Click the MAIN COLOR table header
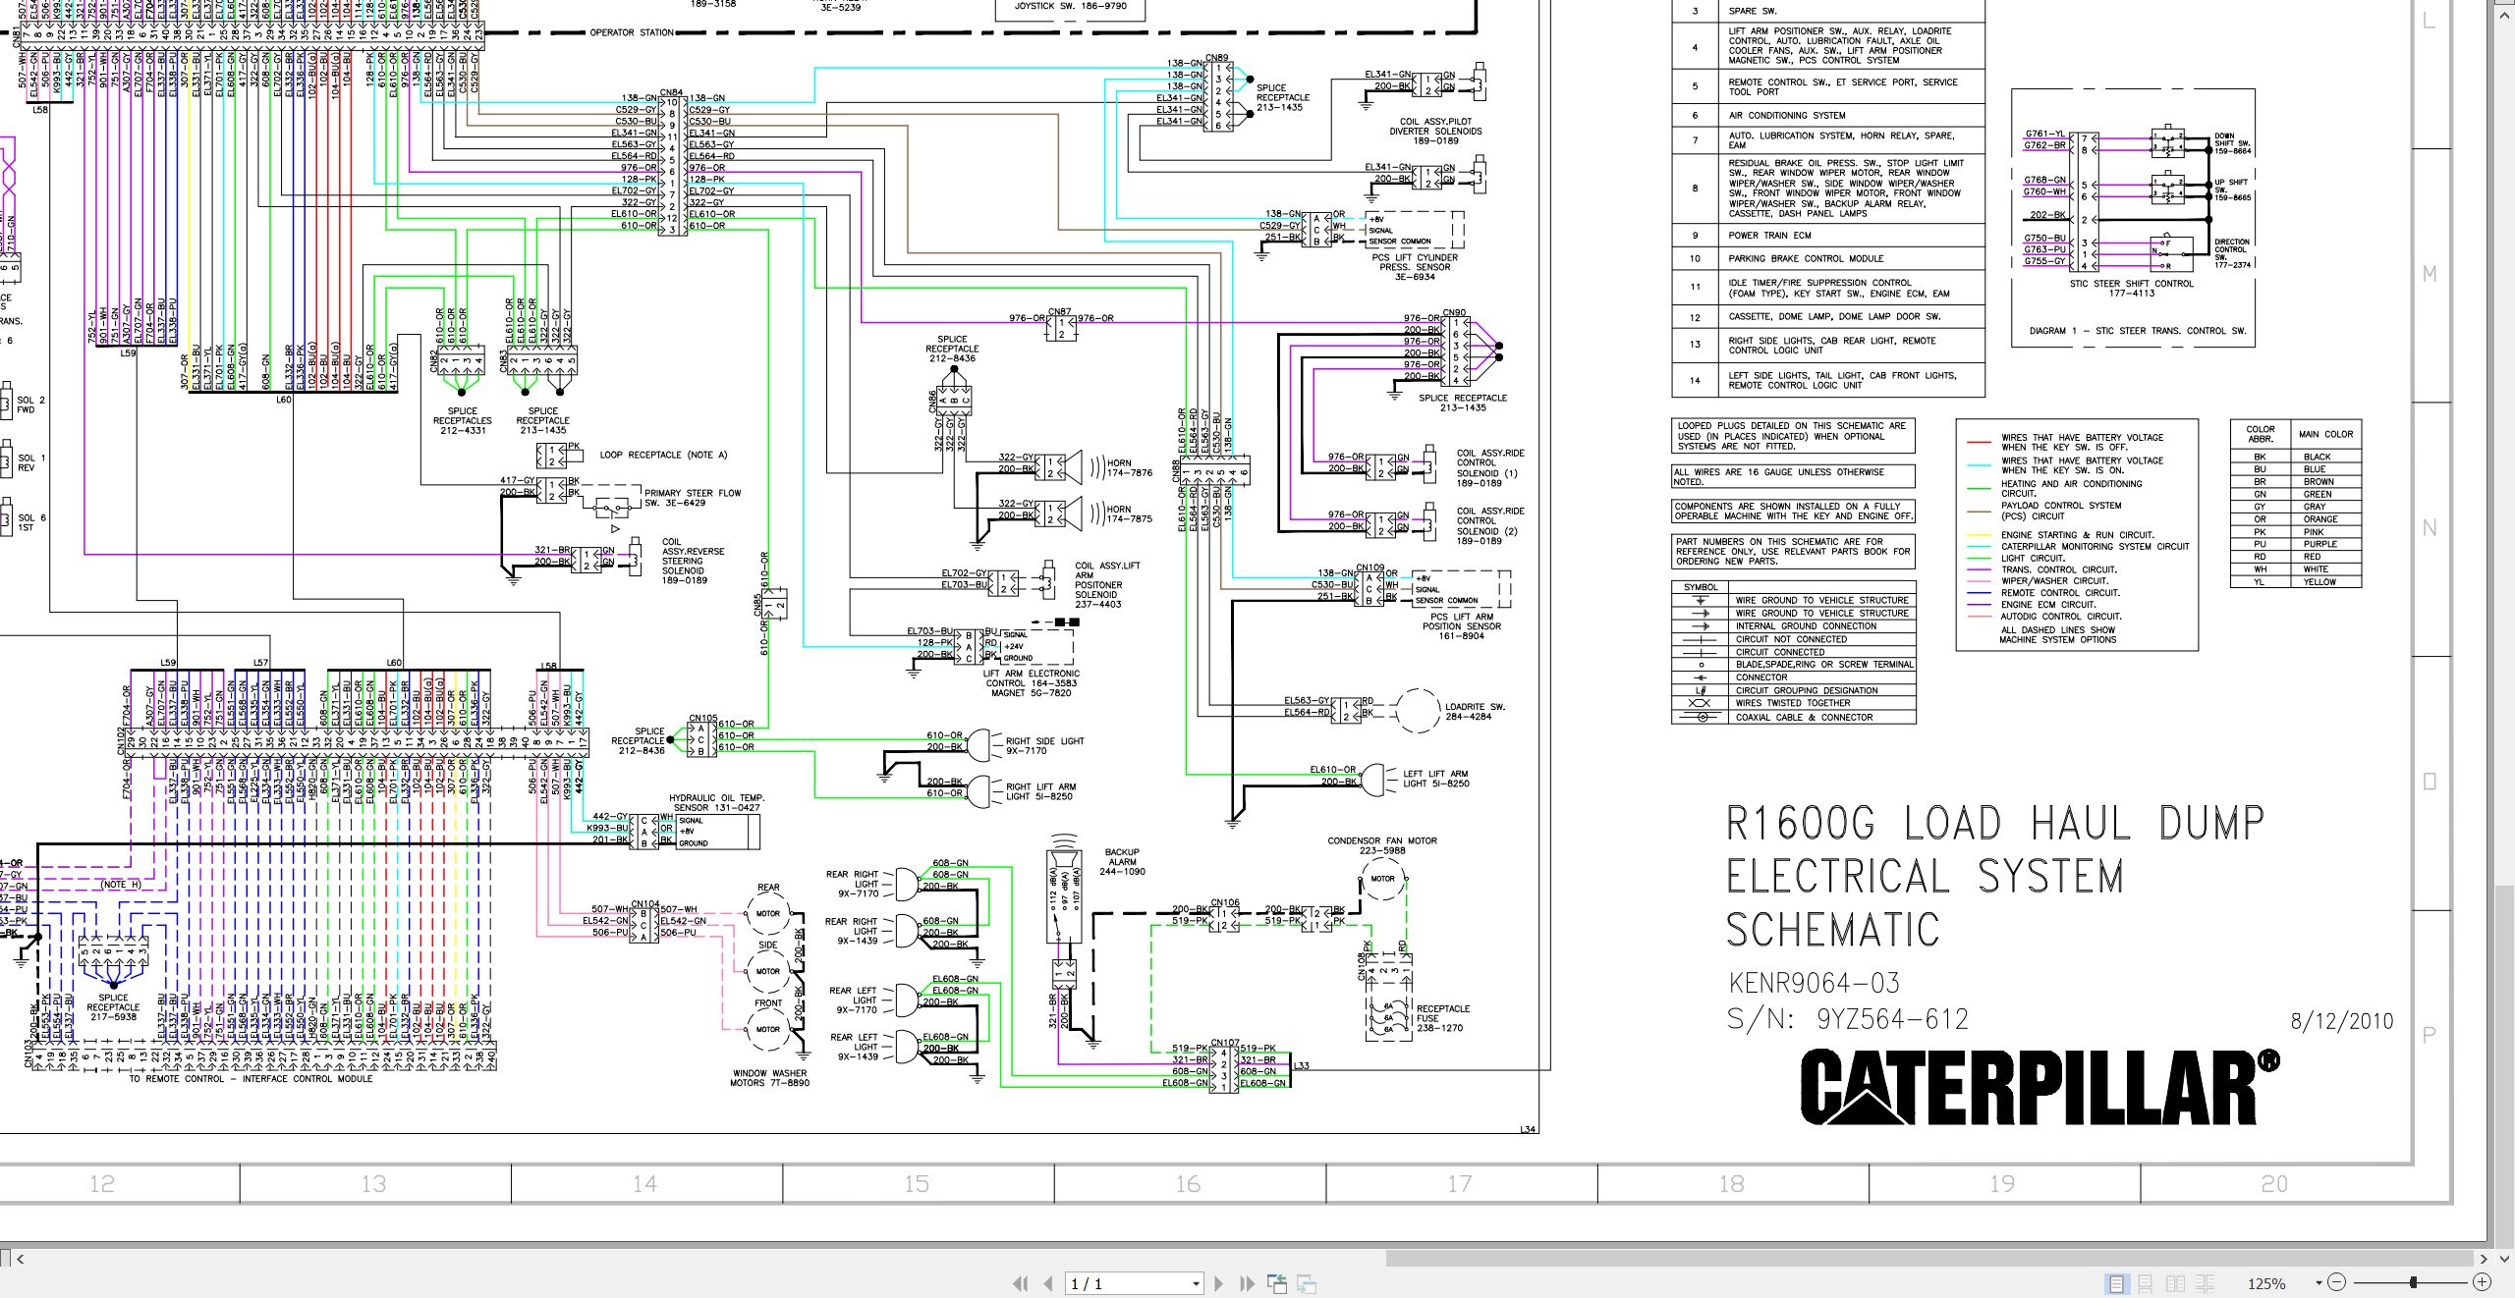Viewport: 2515px width, 1298px height. pyautogui.click(x=2325, y=434)
